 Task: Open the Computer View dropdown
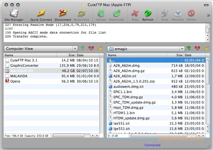(41, 49)
